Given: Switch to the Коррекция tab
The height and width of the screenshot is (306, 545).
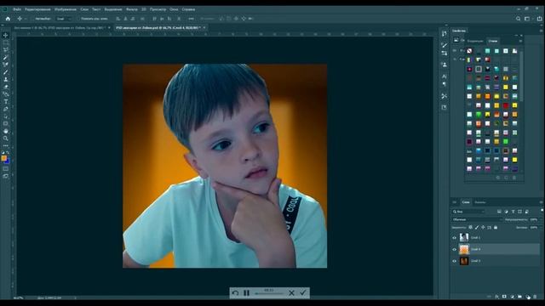Looking at the screenshot, I should 475,41.
